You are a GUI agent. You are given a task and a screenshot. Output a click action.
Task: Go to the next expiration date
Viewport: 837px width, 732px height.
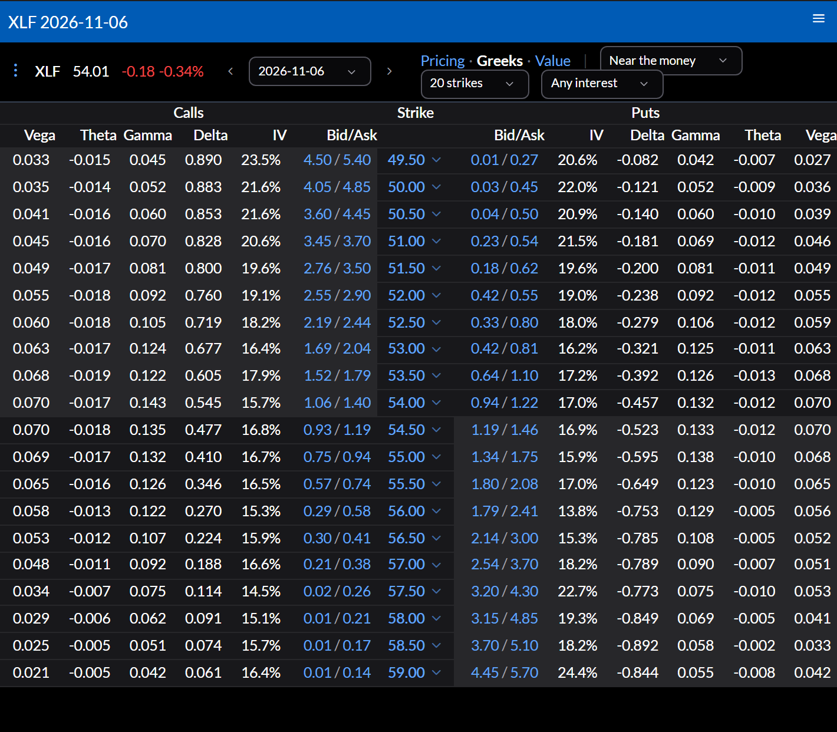389,71
